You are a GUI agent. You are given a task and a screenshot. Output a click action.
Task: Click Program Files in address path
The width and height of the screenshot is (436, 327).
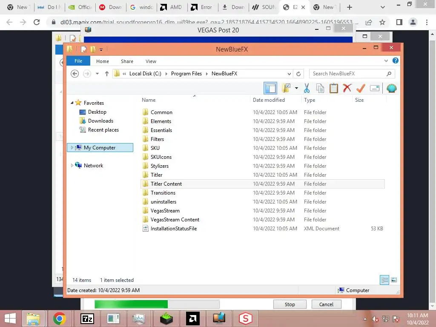click(186, 74)
